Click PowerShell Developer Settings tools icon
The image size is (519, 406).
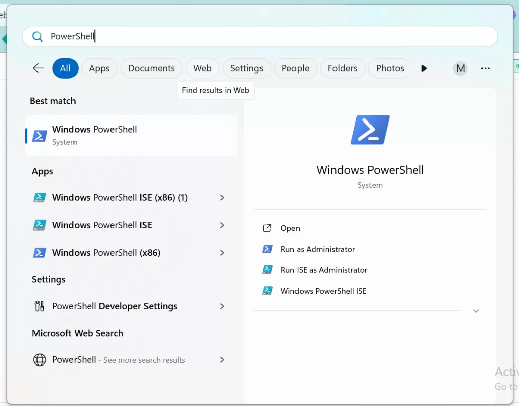pyautogui.click(x=40, y=306)
